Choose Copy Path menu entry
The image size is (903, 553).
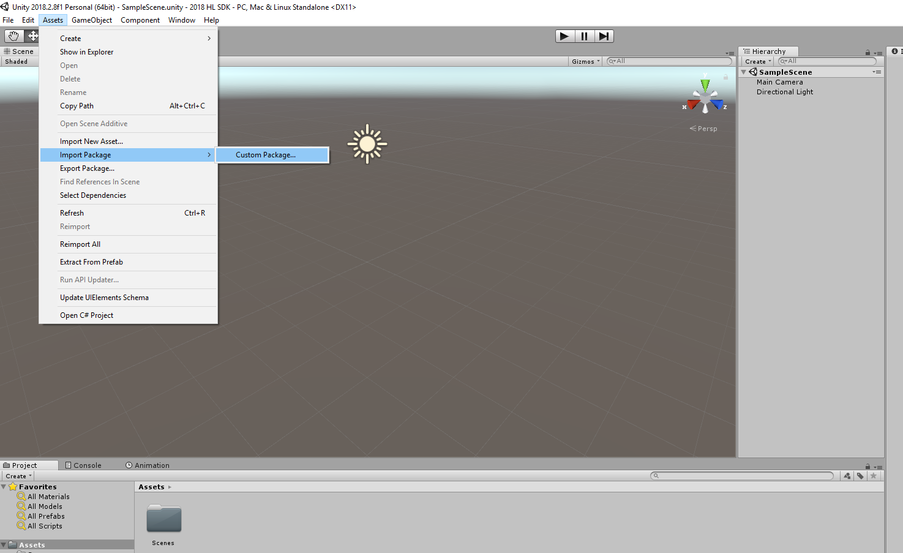(129, 106)
